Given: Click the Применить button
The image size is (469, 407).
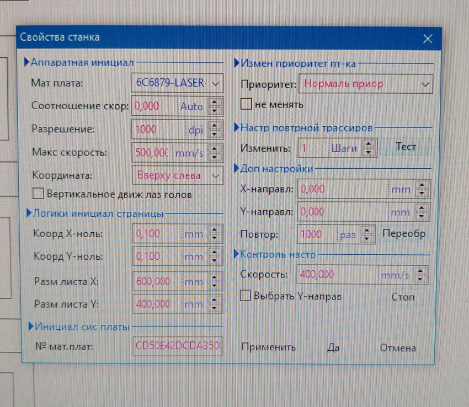Looking at the screenshot, I should [269, 347].
